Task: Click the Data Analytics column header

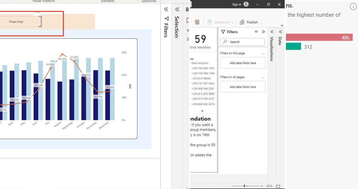Action: click(x=200, y=63)
